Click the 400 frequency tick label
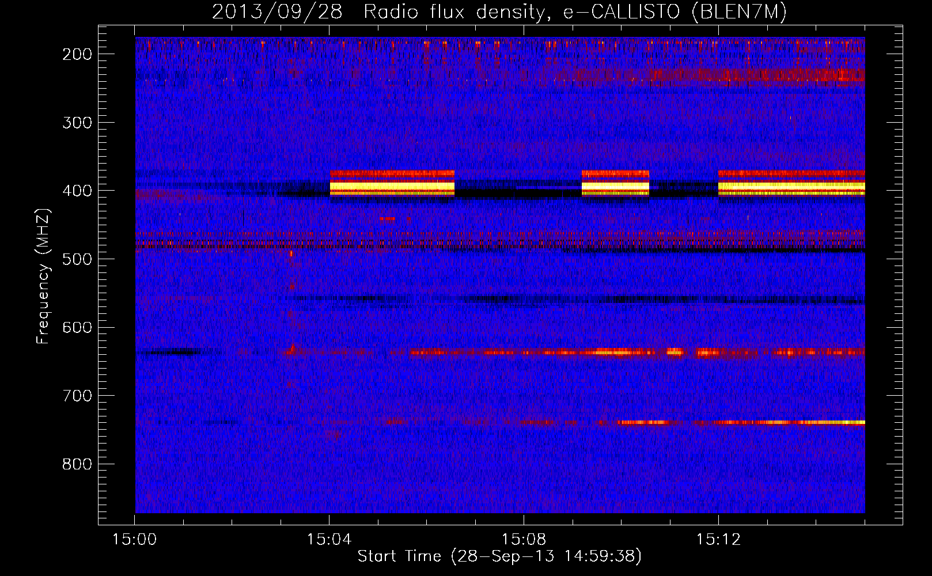 (77, 191)
